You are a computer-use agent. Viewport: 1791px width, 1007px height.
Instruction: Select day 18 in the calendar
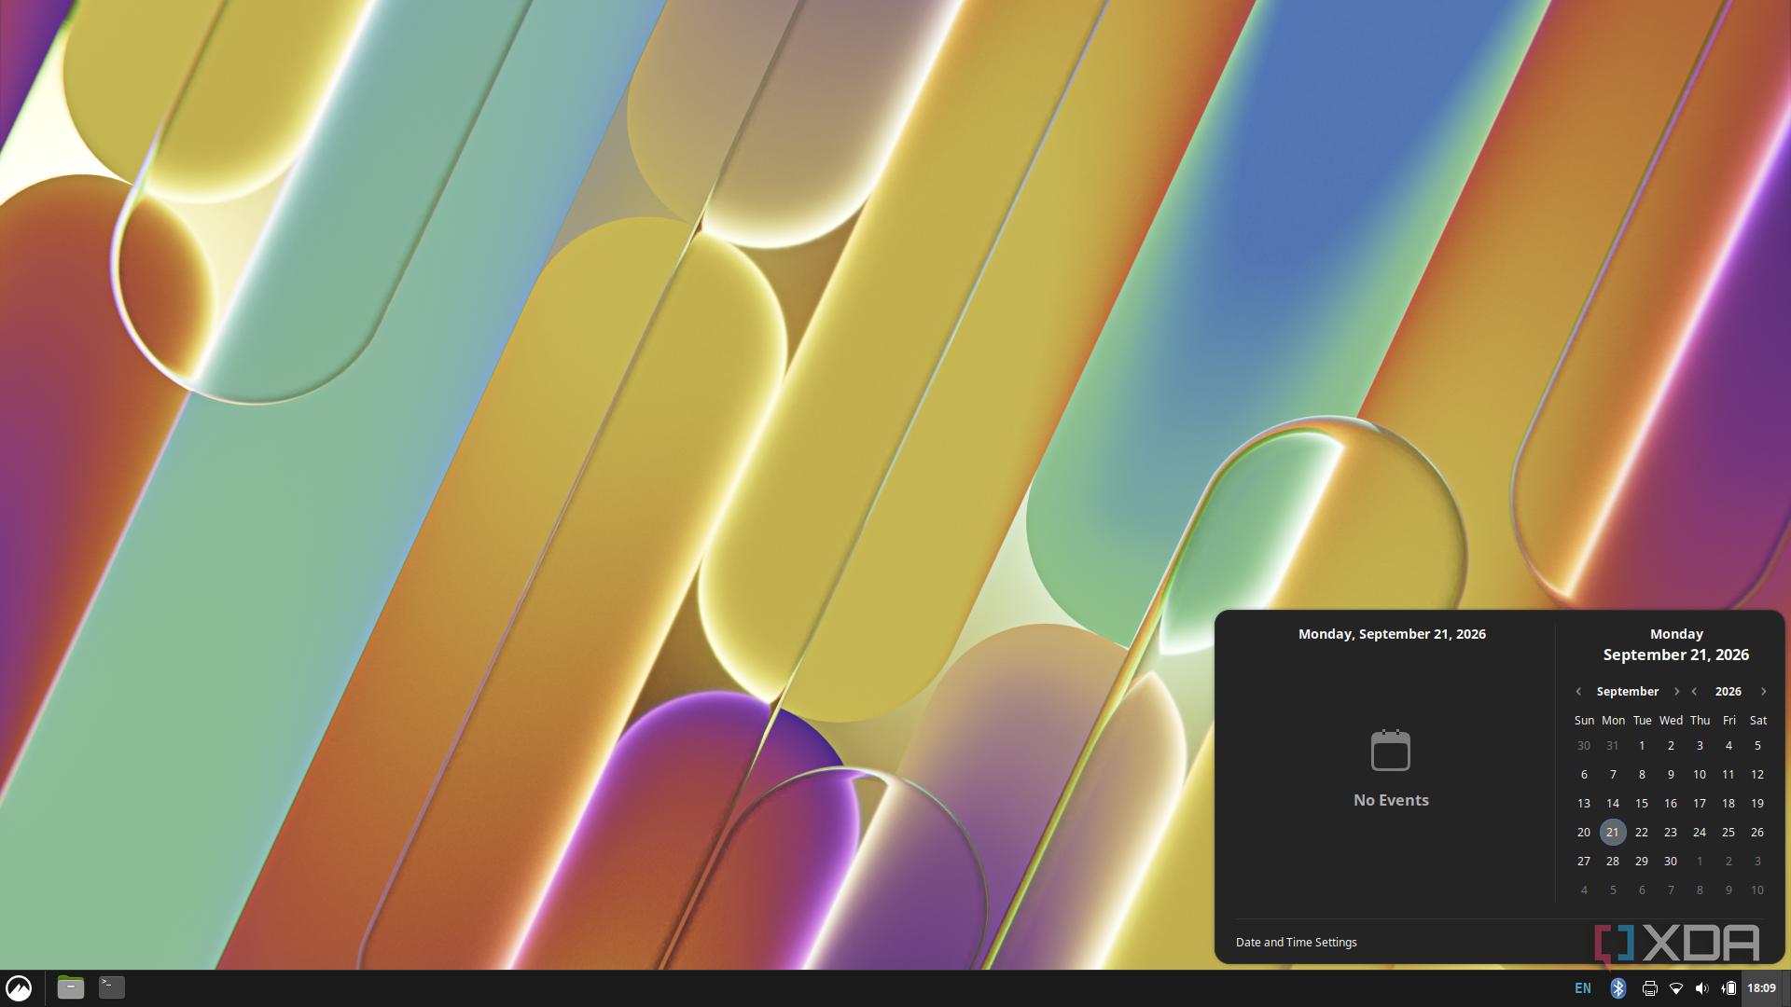point(1729,804)
